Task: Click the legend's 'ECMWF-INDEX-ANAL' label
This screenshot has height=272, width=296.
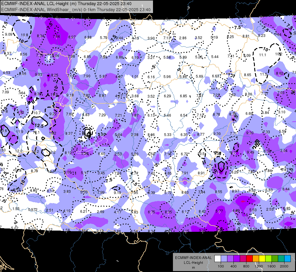Action: coord(193,258)
